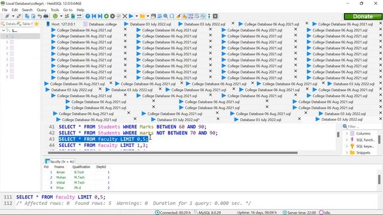This screenshot has height=215, width=383.
Task: Open the Search menu
Action: pos(27,10)
